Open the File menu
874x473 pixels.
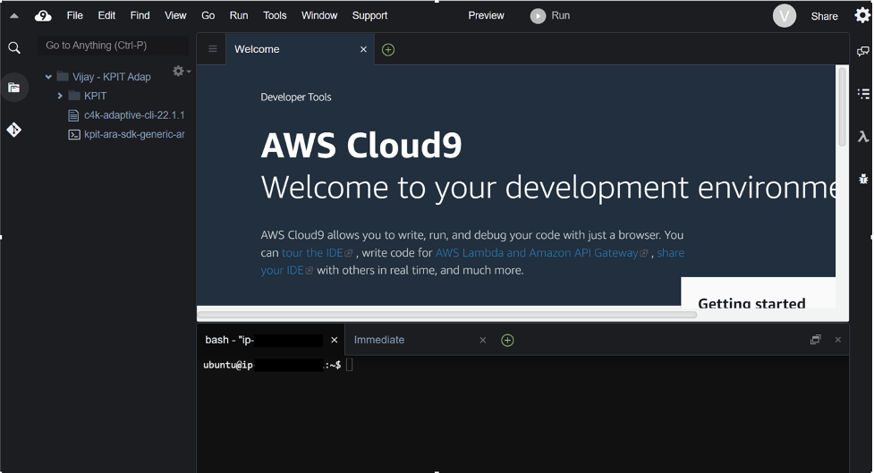(x=74, y=15)
